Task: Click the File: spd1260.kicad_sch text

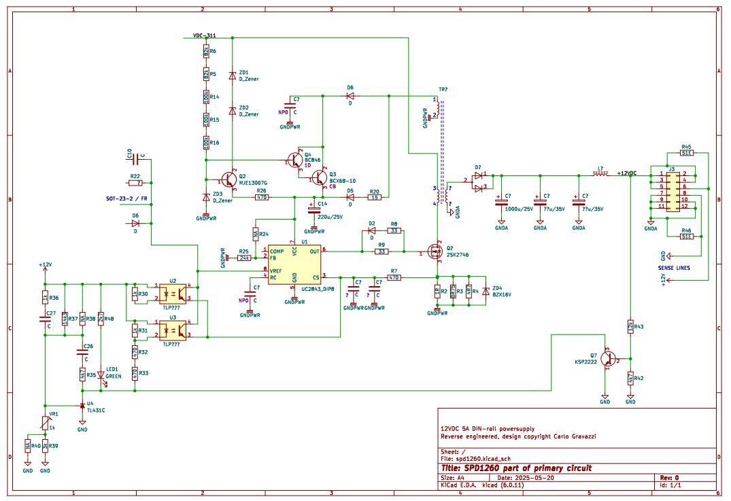Action: (475, 459)
